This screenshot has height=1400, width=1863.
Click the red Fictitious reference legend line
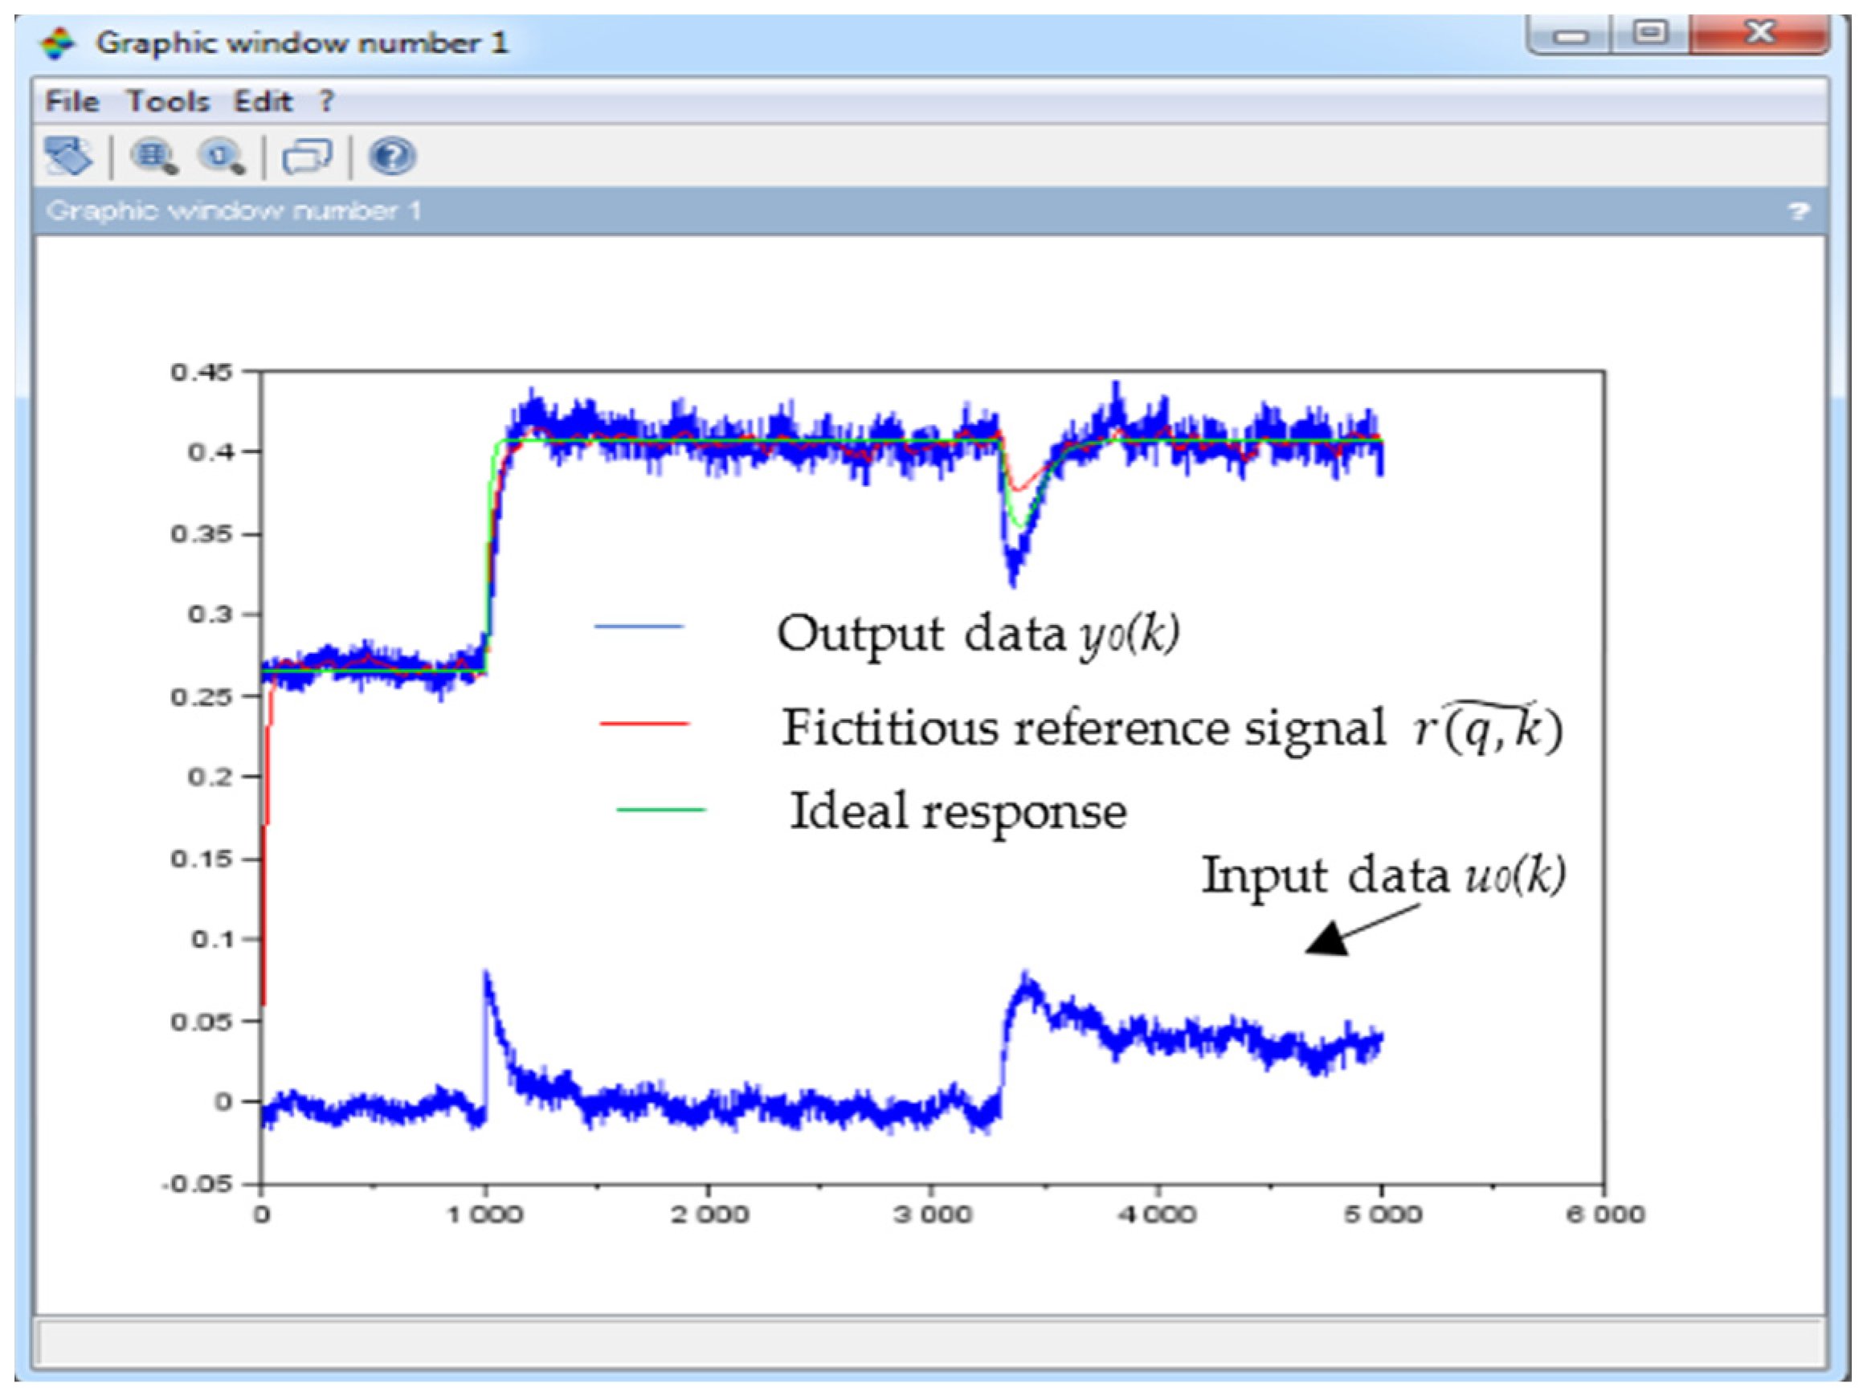tap(644, 722)
